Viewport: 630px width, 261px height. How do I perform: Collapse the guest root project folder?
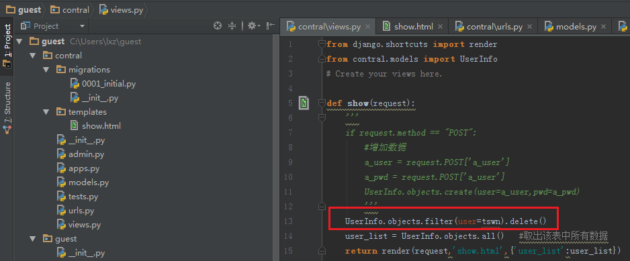[x=20, y=42]
